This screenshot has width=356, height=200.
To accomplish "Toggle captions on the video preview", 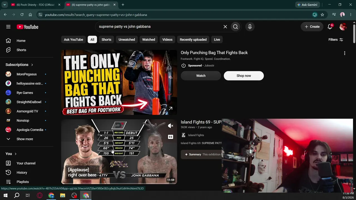I will pyautogui.click(x=171, y=137).
